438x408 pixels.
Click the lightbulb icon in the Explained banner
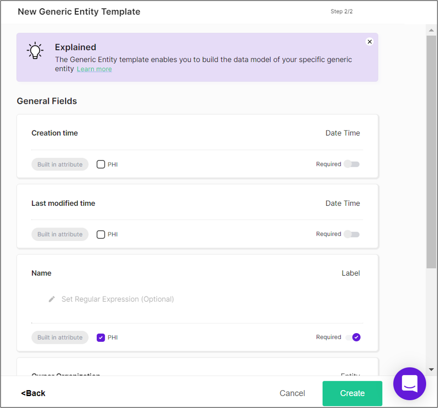(x=35, y=51)
